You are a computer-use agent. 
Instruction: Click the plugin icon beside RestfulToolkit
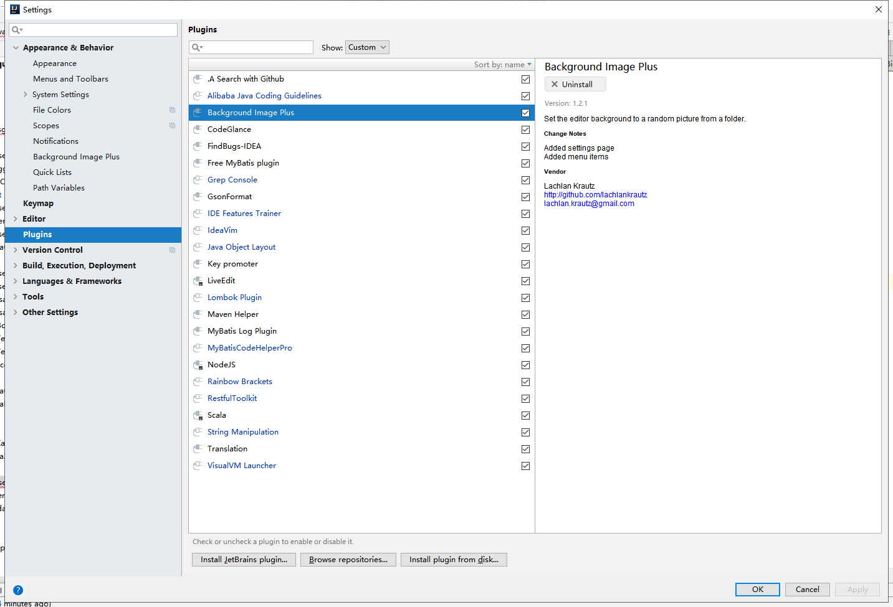point(198,398)
